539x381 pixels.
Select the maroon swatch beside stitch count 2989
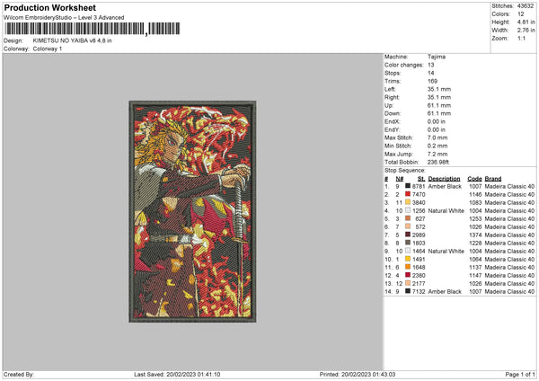408,235
